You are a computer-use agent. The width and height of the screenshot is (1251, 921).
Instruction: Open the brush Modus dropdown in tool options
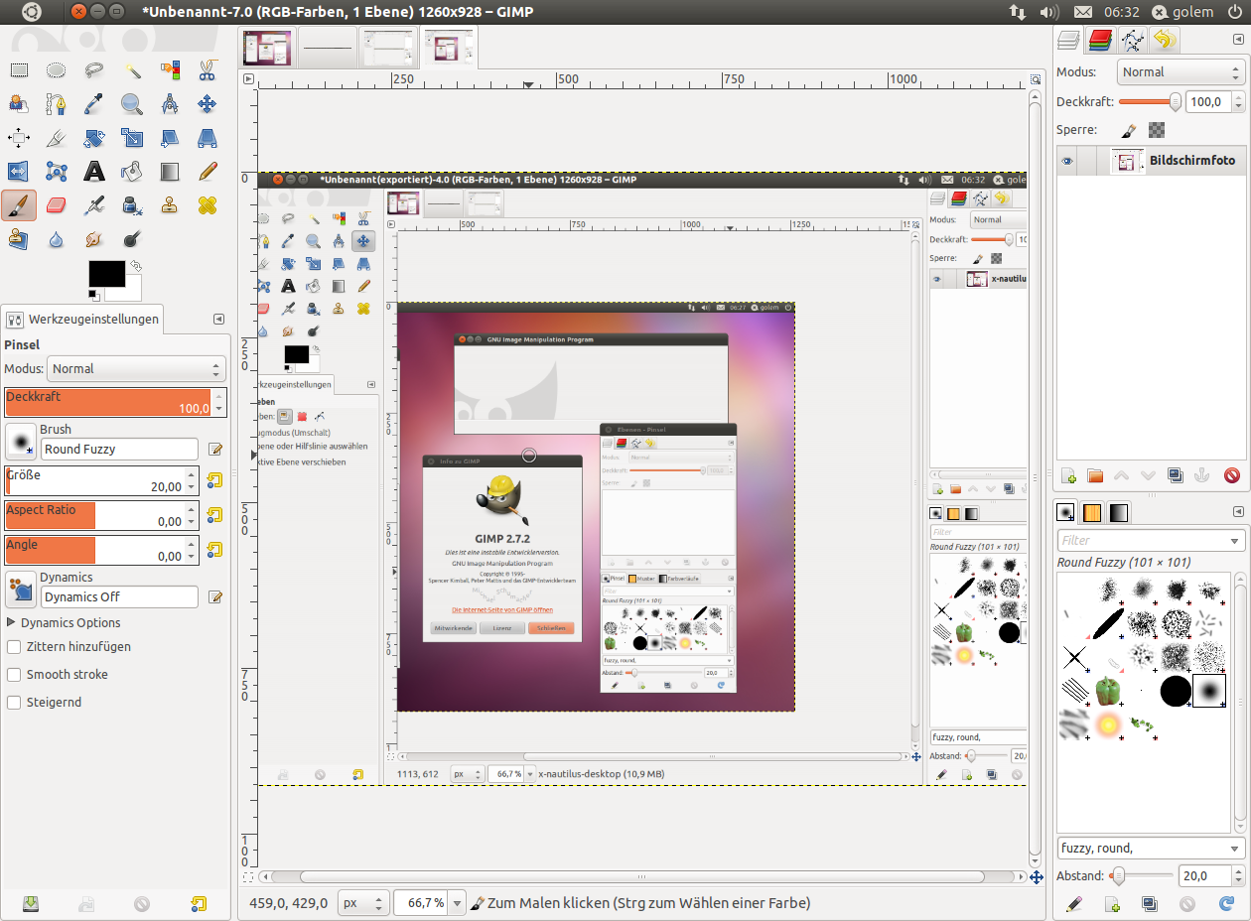[137, 369]
